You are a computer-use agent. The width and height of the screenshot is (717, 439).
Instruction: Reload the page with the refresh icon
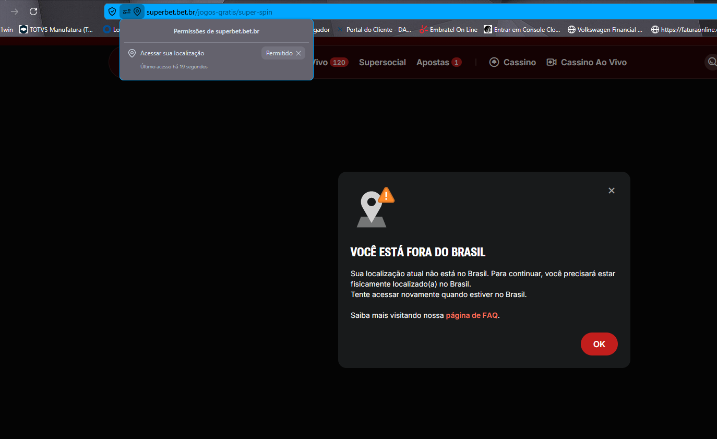pyautogui.click(x=33, y=11)
